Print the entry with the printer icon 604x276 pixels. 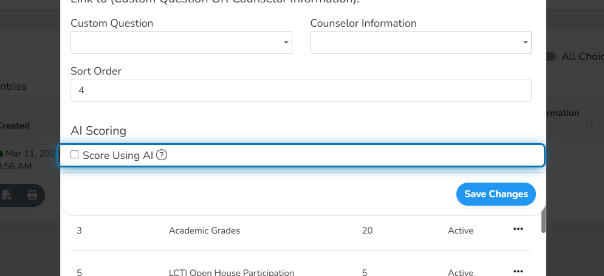click(32, 195)
